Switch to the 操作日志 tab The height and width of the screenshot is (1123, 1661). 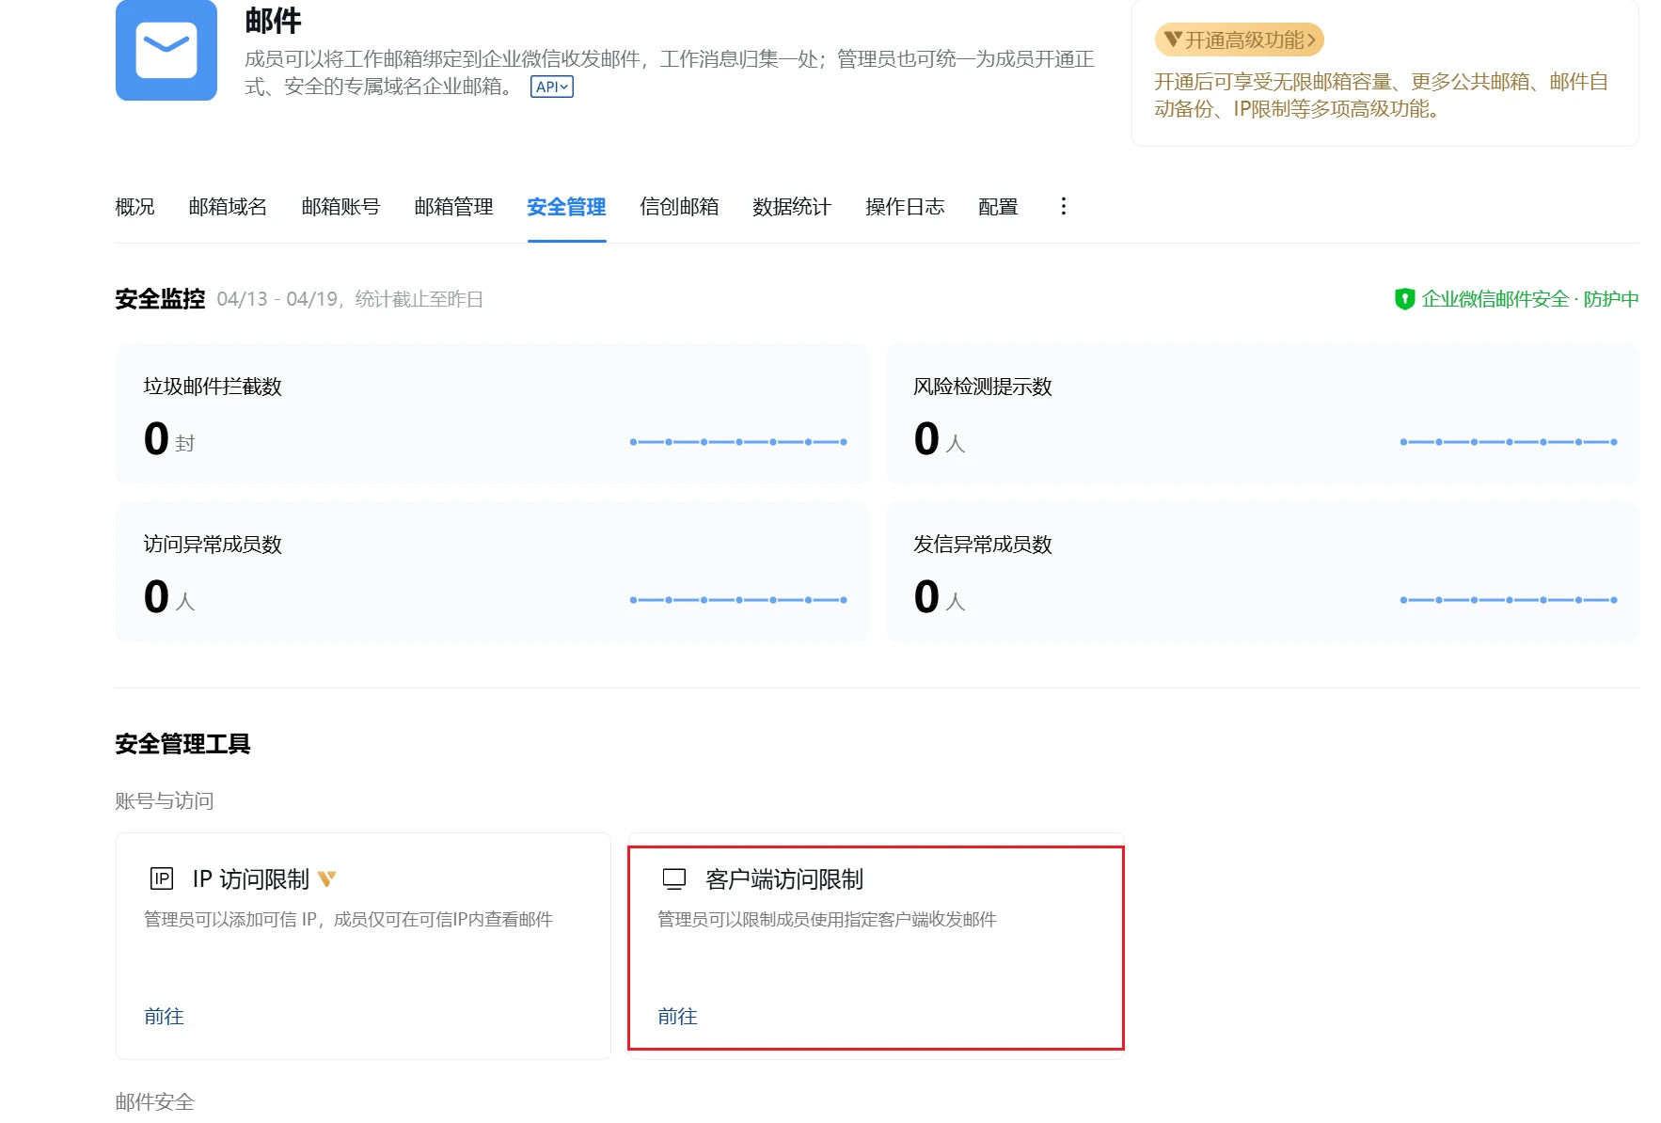[x=905, y=207]
